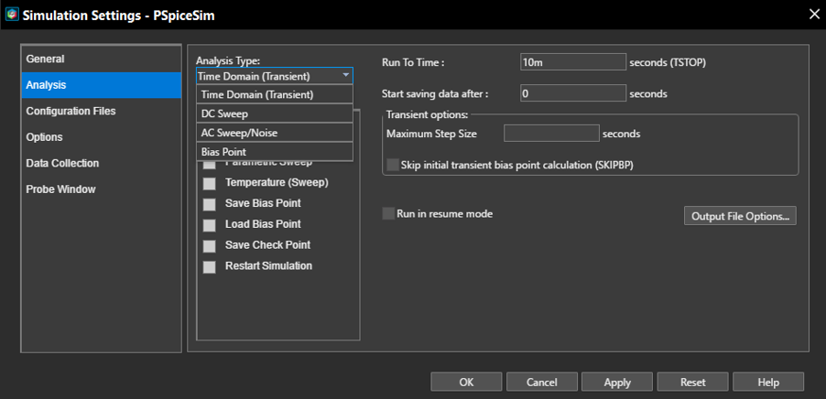Confirm settings with OK button
This screenshot has height=399, width=826.
(466, 383)
